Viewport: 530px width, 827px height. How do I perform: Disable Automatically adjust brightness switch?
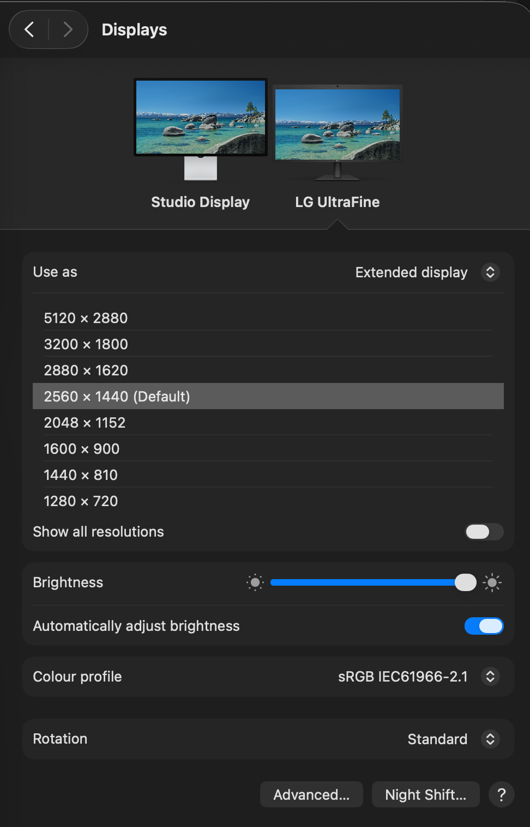[484, 626]
